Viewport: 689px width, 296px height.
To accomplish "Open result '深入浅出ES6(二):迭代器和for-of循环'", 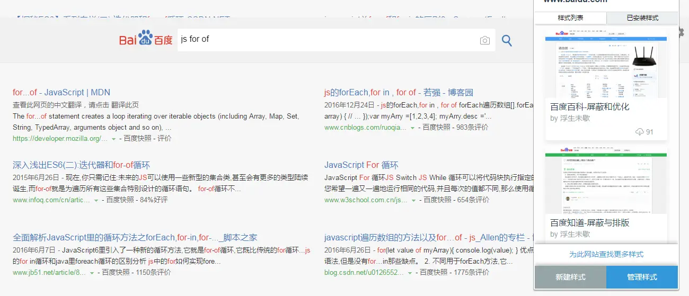I will tap(82, 165).
